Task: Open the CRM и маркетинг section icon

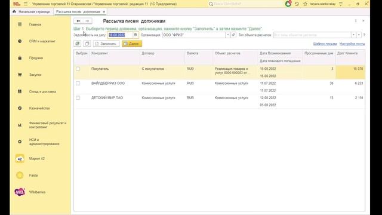Action: pos(20,41)
